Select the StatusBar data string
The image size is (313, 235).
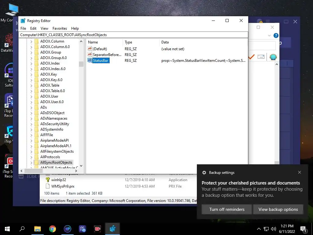(x=203, y=61)
